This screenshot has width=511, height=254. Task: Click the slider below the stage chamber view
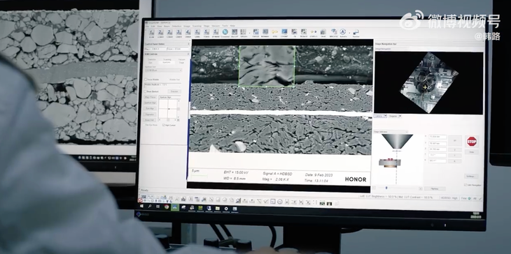pos(398,188)
